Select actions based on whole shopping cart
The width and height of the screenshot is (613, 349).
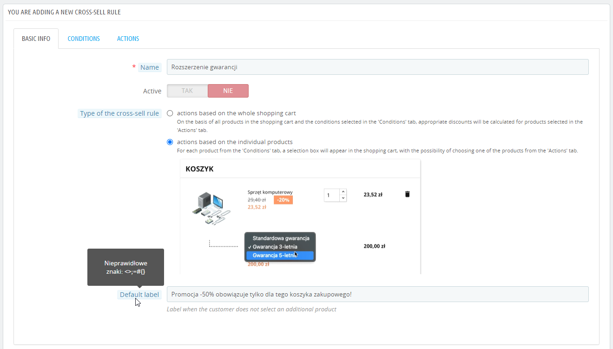tap(170, 113)
